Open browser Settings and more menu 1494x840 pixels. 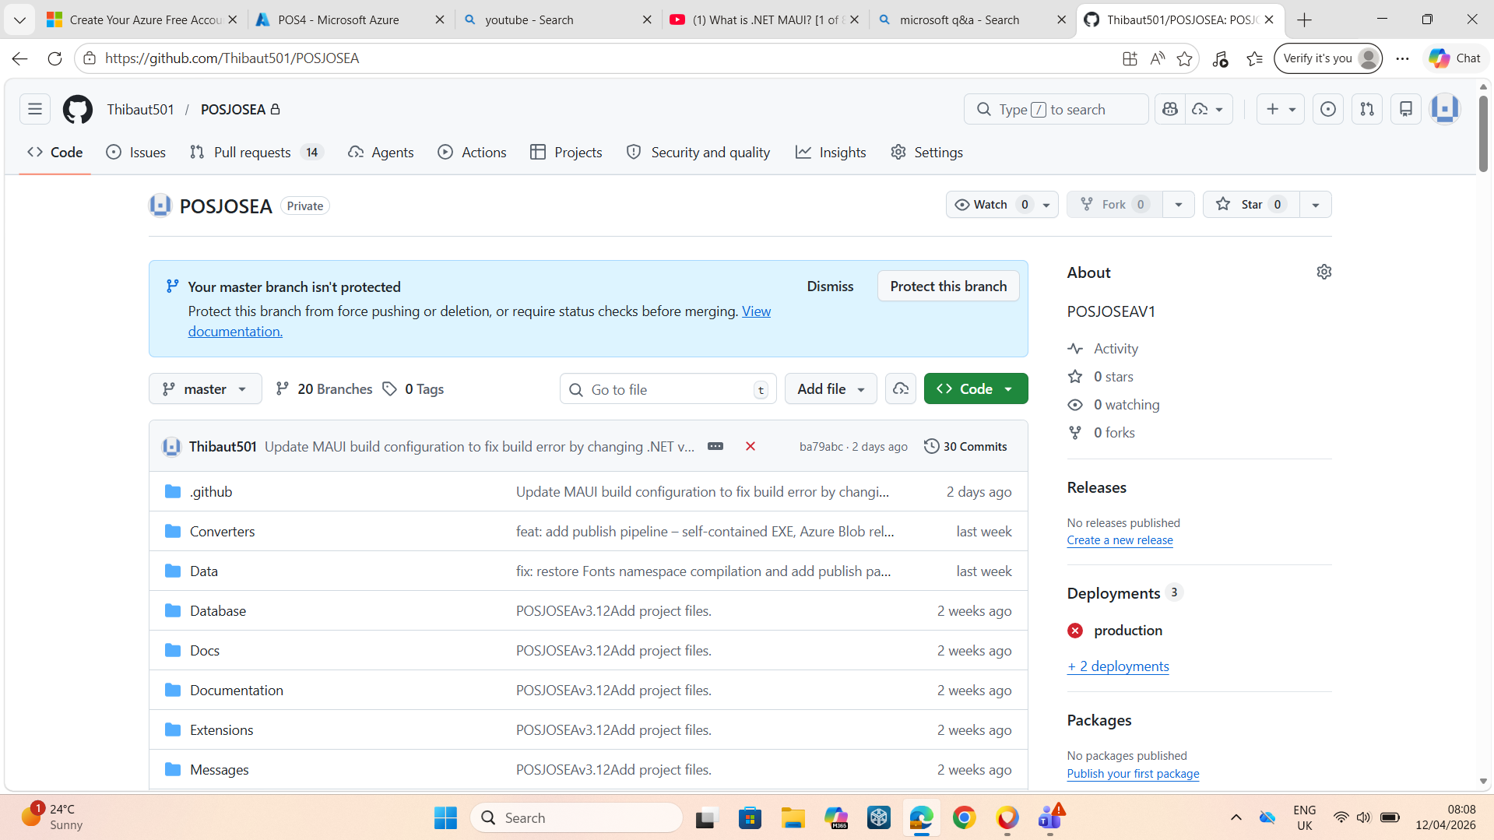coord(1403,58)
